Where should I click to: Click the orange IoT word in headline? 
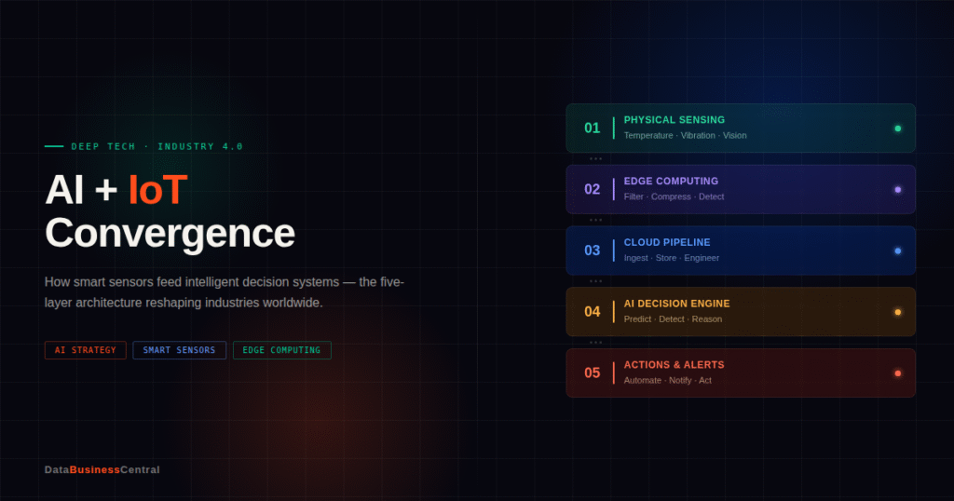[x=157, y=190]
